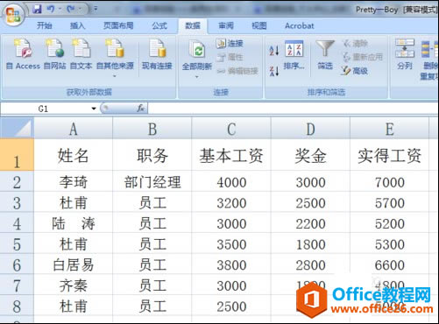Expand the Name Box dropdown
This screenshot has width=439, height=324.
[x=94, y=109]
